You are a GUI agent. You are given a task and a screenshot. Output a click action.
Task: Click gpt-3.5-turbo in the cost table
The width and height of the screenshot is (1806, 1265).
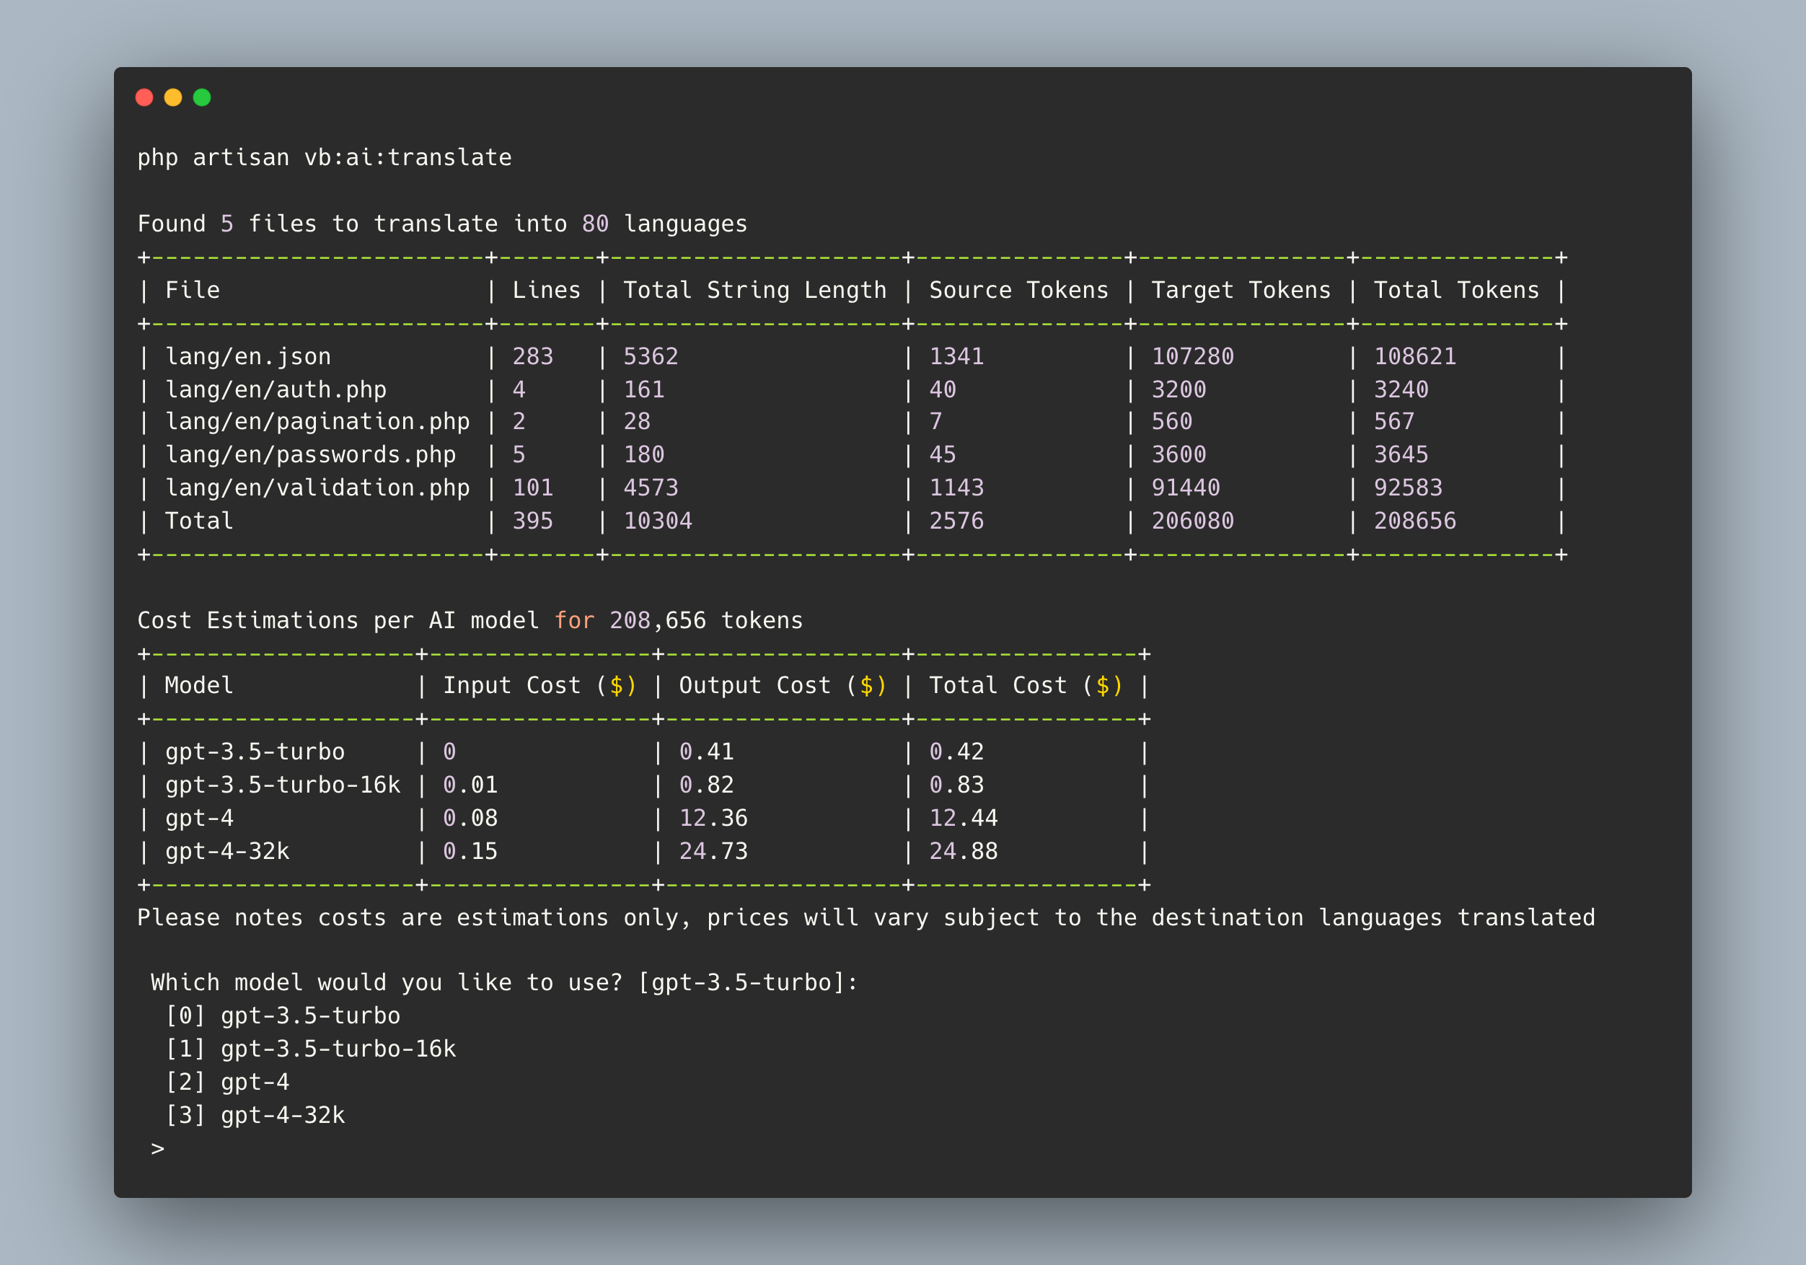click(x=255, y=753)
